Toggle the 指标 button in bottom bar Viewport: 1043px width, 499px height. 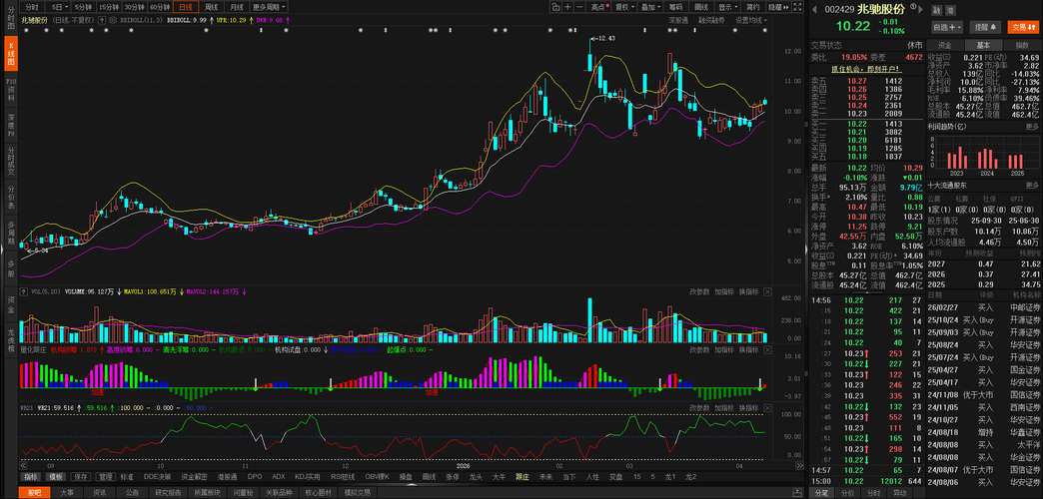click(31, 477)
